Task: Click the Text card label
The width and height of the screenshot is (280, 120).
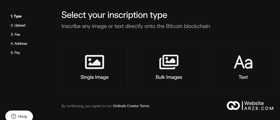Action: (243, 77)
